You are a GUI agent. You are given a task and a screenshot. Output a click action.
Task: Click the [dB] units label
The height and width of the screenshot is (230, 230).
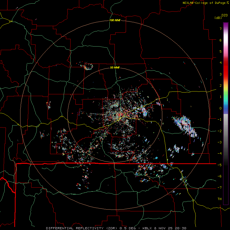pos(218,18)
